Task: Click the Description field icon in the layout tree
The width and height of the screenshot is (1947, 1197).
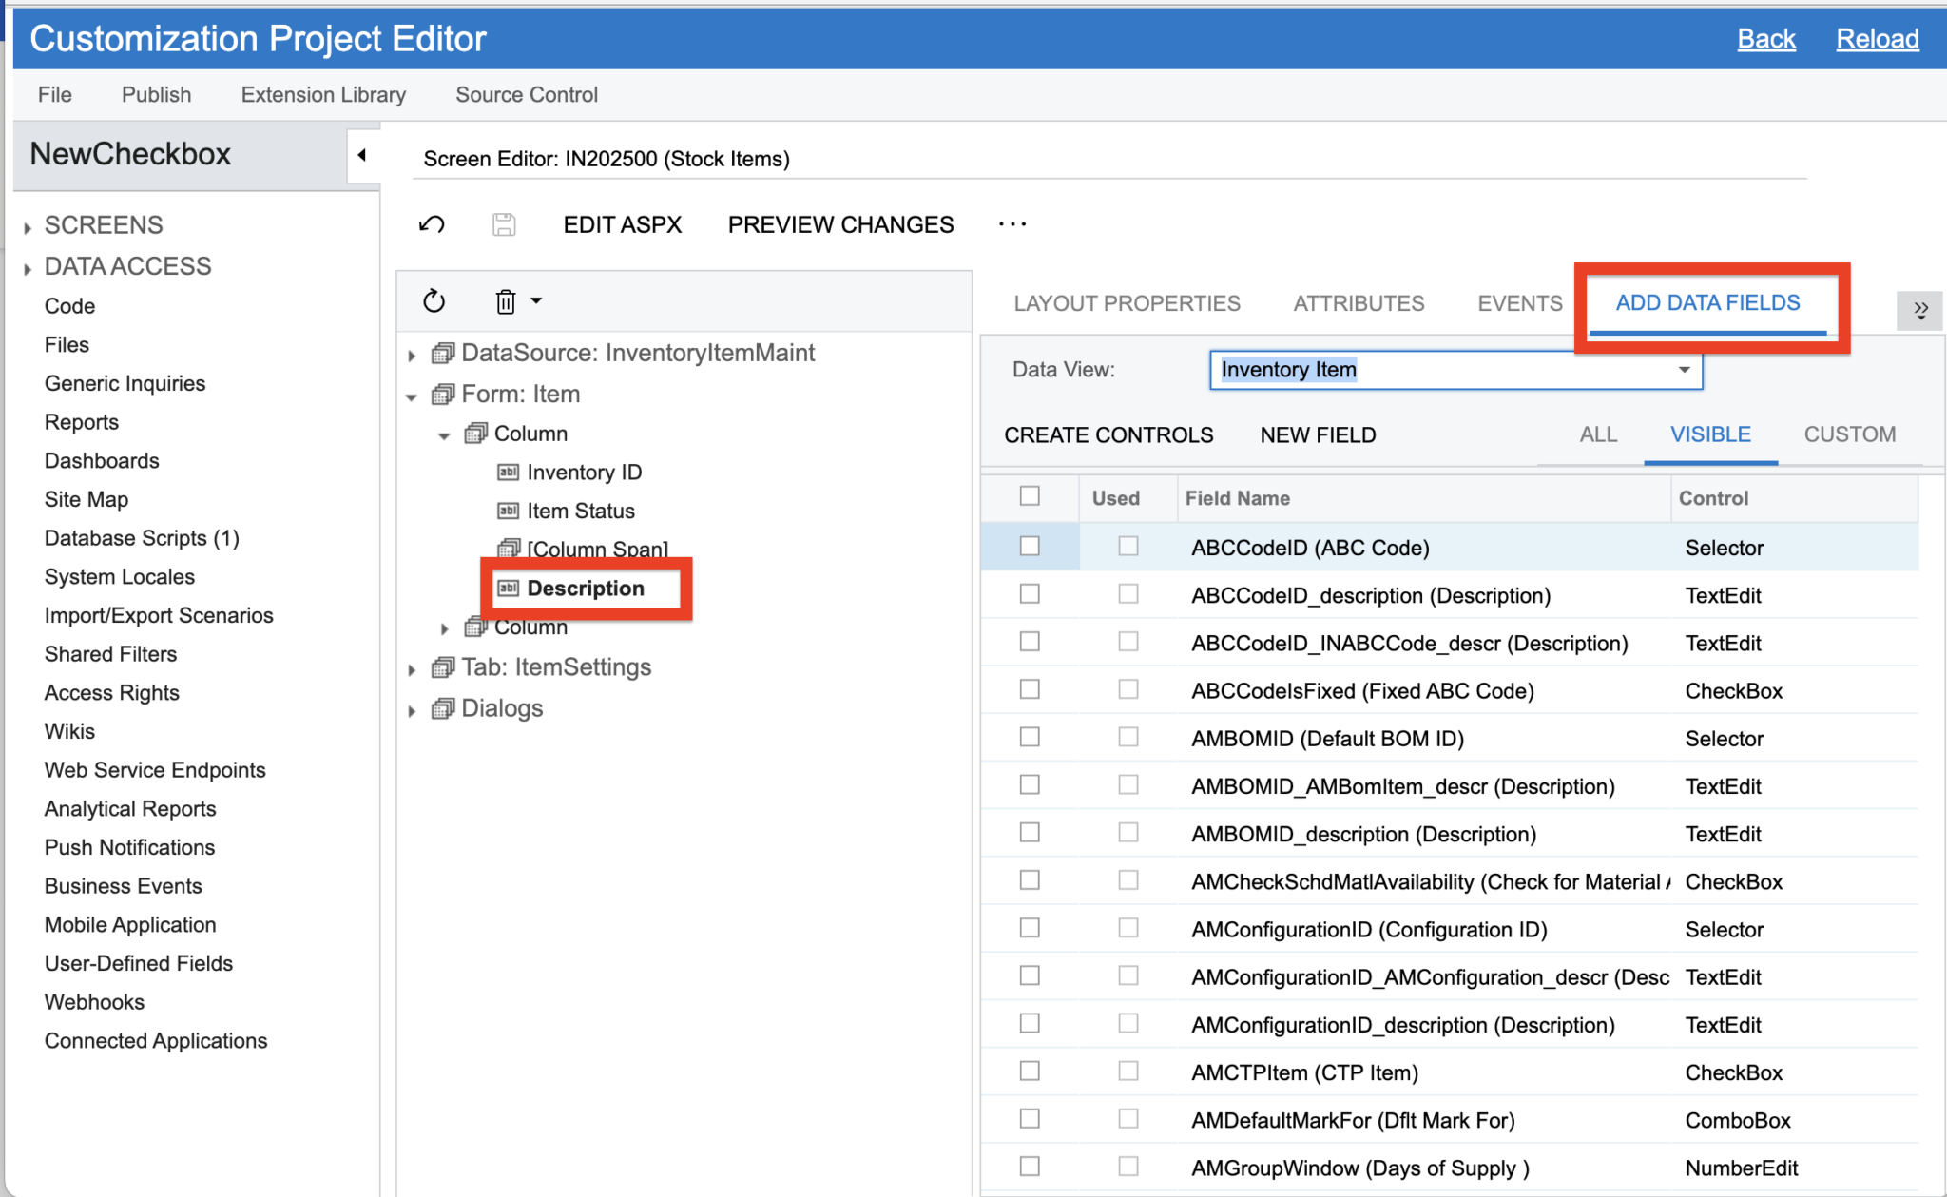Action: pyautogui.click(x=508, y=588)
